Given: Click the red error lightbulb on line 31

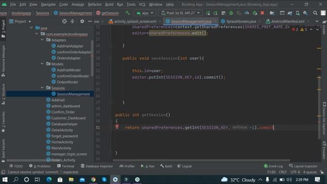Looking at the screenshot, I should pyautogui.click(x=117, y=126).
